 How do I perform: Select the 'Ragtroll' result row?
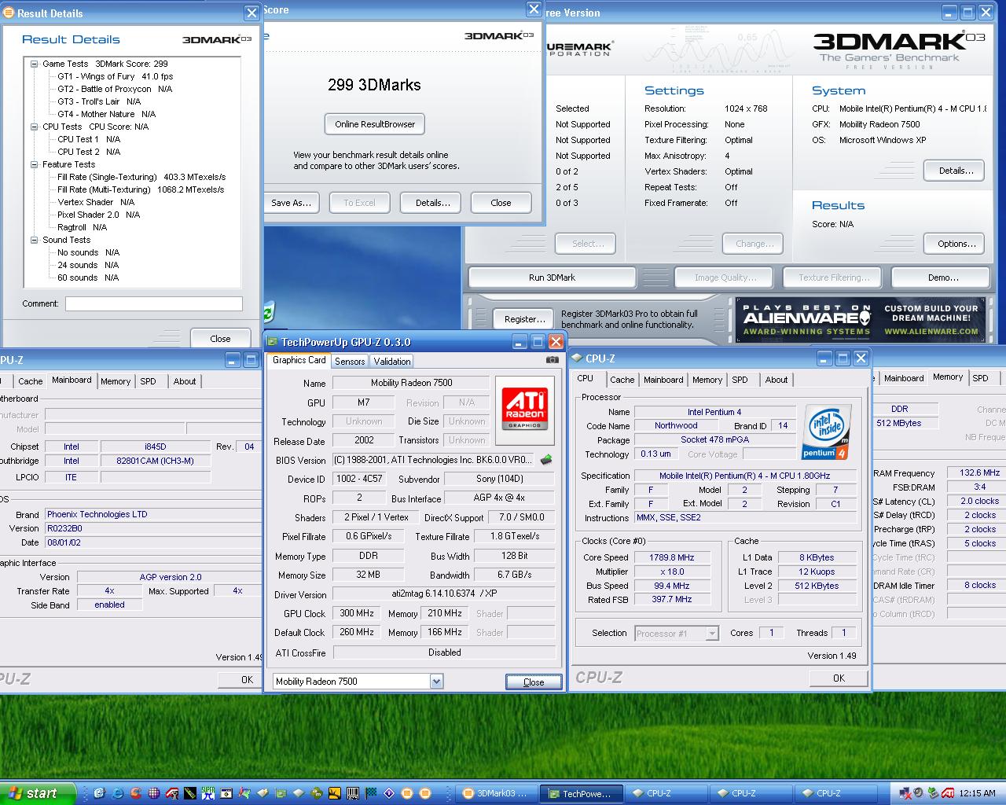pos(82,227)
